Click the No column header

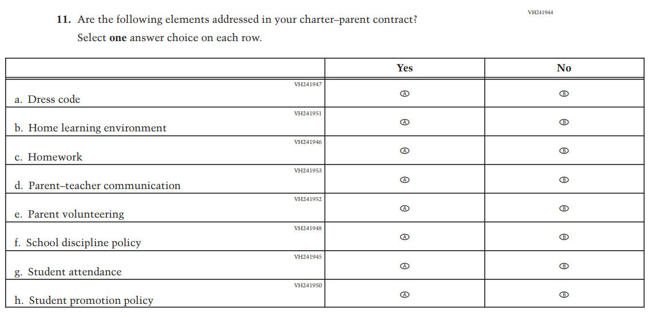pyautogui.click(x=564, y=68)
